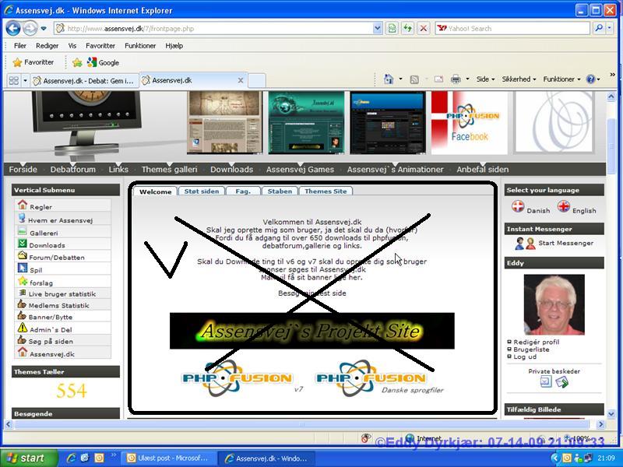Expand the address bar dropdown
This screenshot has width=623, height=467.
pos(378,28)
